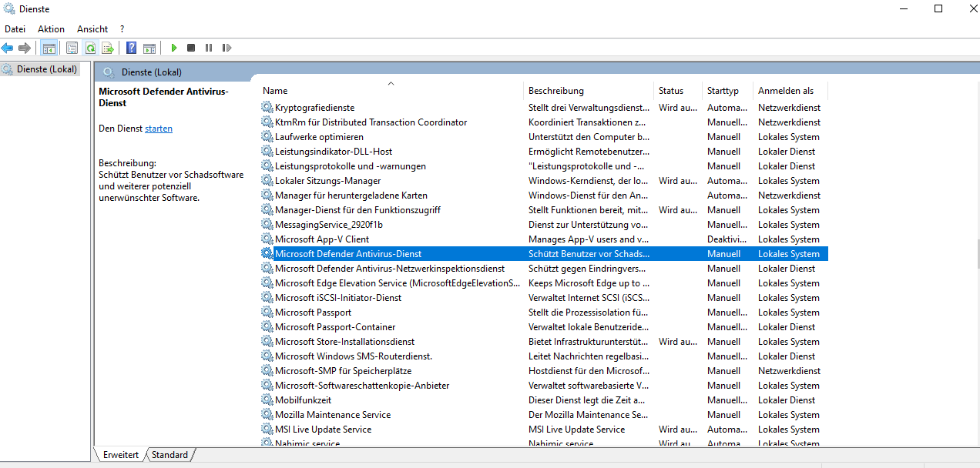The image size is (980, 468).
Task: Click the forward arrow in the toolbar
Action: pos(25,48)
